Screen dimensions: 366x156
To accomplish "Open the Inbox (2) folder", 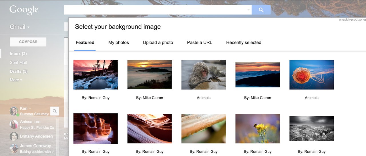I will (18, 54).
